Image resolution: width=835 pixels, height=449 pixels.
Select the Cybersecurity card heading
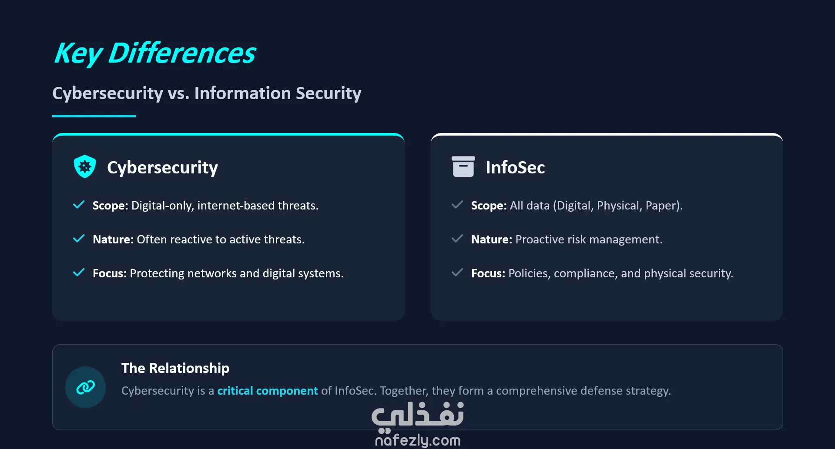(162, 167)
